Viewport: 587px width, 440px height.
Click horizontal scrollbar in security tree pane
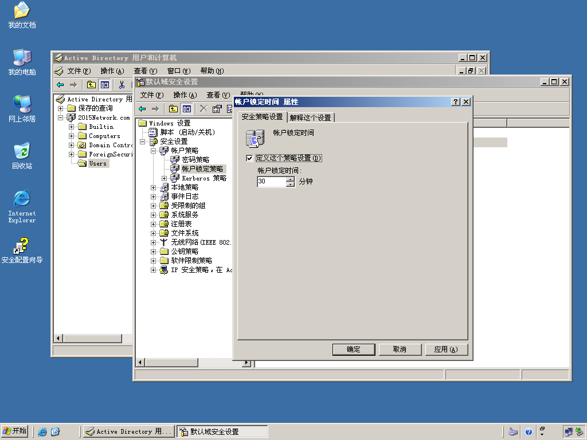(x=194, y=363)
